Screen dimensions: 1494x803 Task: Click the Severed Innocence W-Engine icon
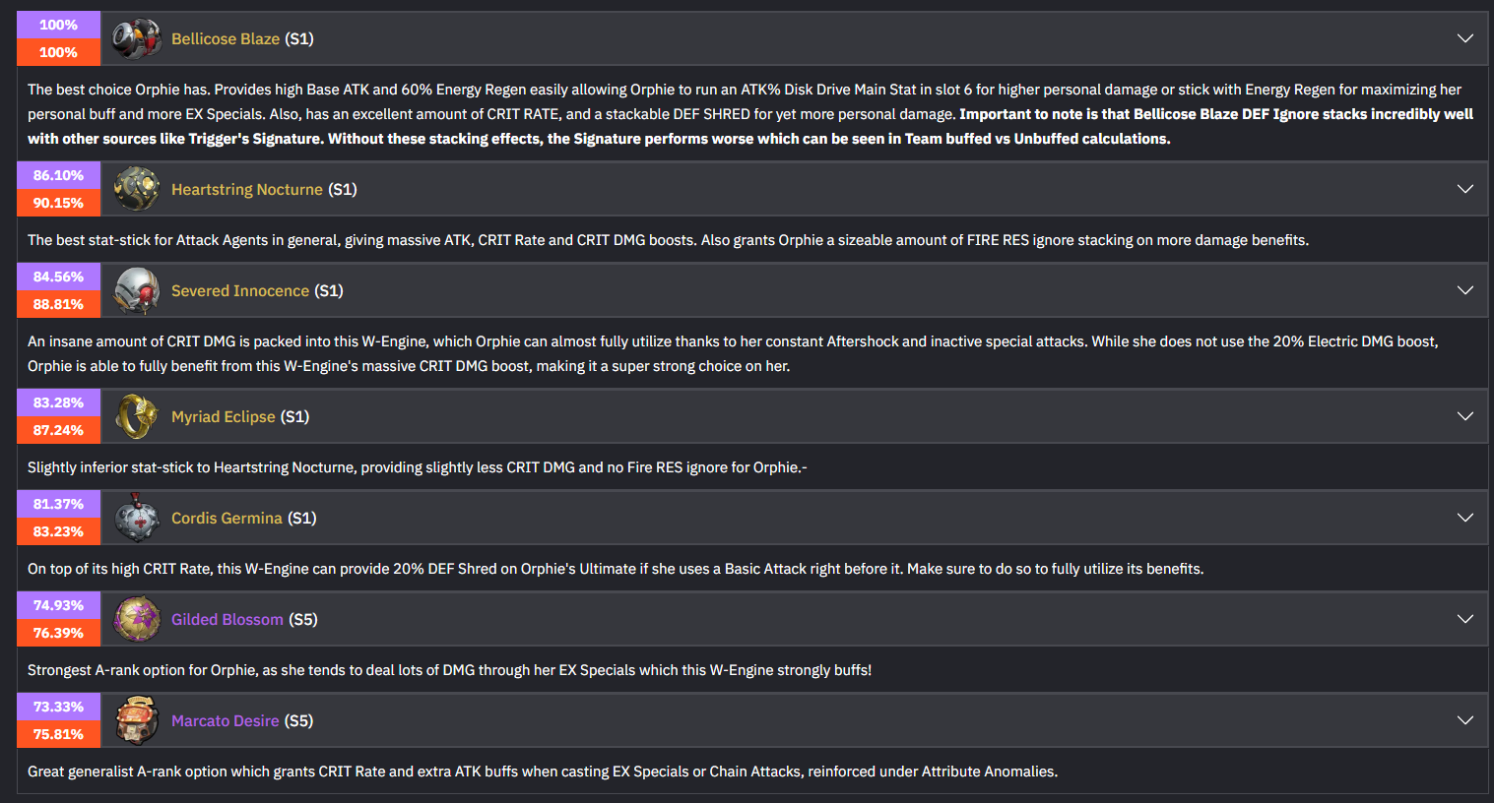click(x=136, y=290)
